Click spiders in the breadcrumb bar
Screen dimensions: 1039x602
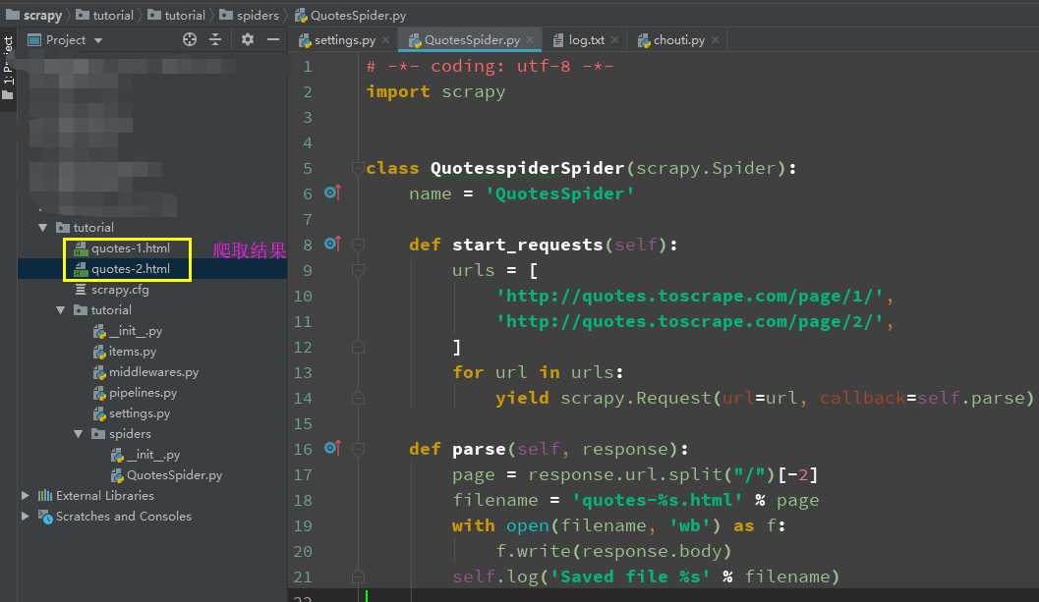tap(249, 15)
